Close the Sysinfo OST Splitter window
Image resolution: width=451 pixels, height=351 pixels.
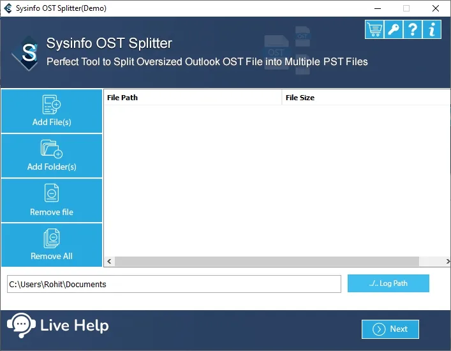click(x=436, y=8)
